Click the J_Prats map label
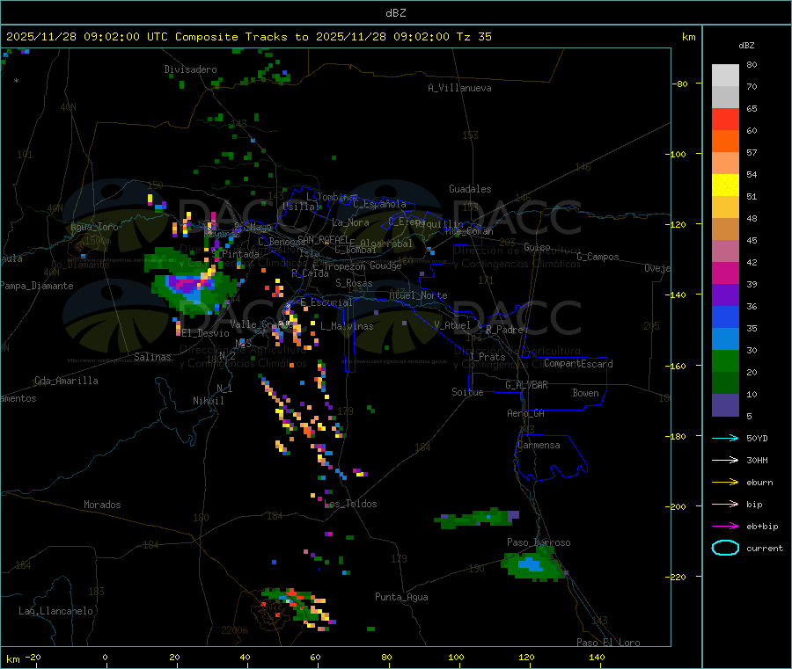 (x=487, y=357)
